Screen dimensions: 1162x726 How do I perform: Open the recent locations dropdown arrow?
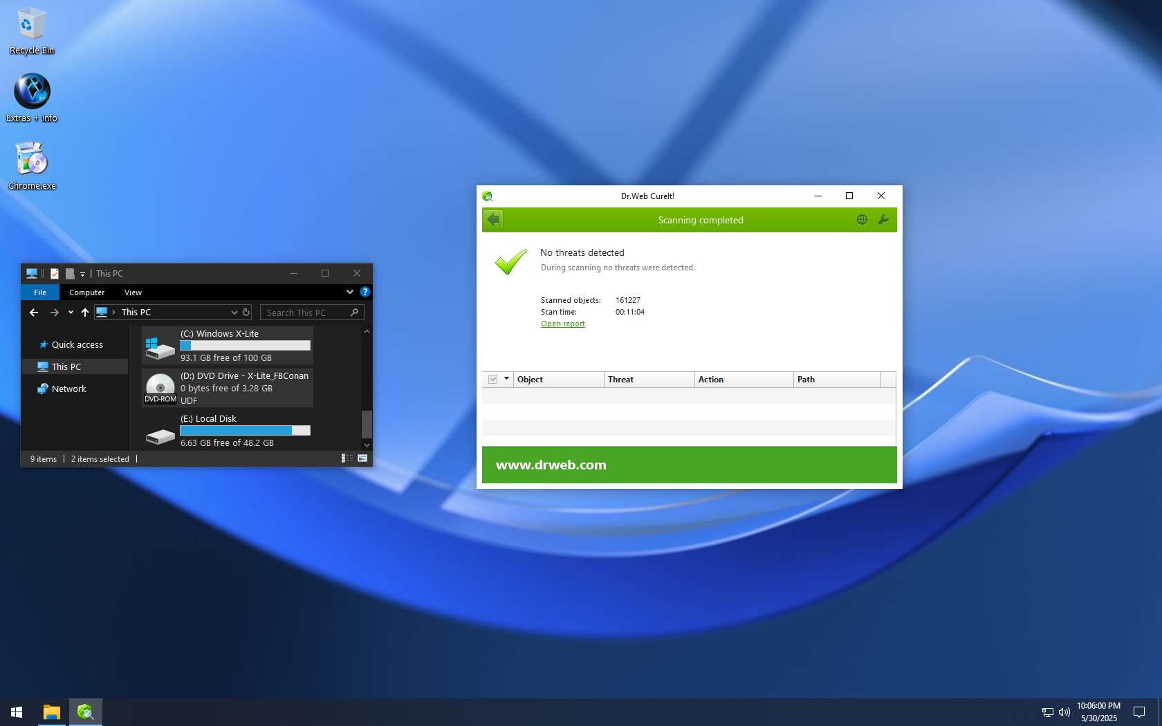pos(71,313)
